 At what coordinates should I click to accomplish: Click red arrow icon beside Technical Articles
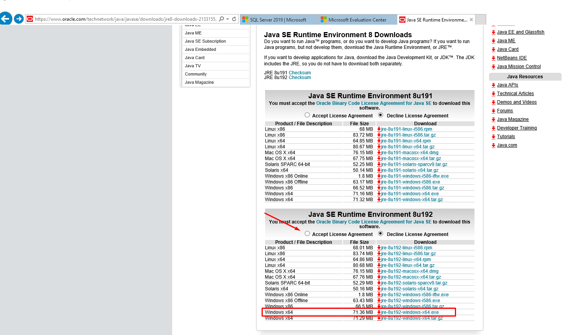pyautogui.click(x=493, y=94)
